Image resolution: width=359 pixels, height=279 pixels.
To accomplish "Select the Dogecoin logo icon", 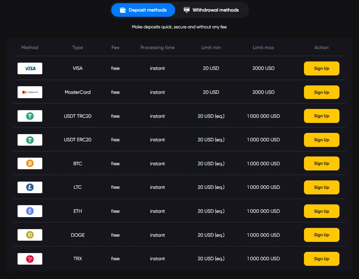I will tap(30, 235).
